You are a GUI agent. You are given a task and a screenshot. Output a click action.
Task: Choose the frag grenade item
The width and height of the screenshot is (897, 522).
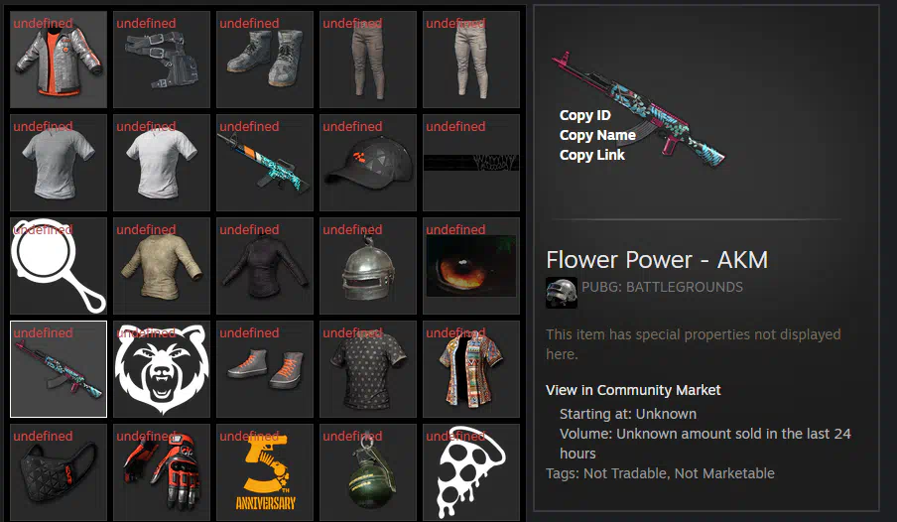[368, 472]
